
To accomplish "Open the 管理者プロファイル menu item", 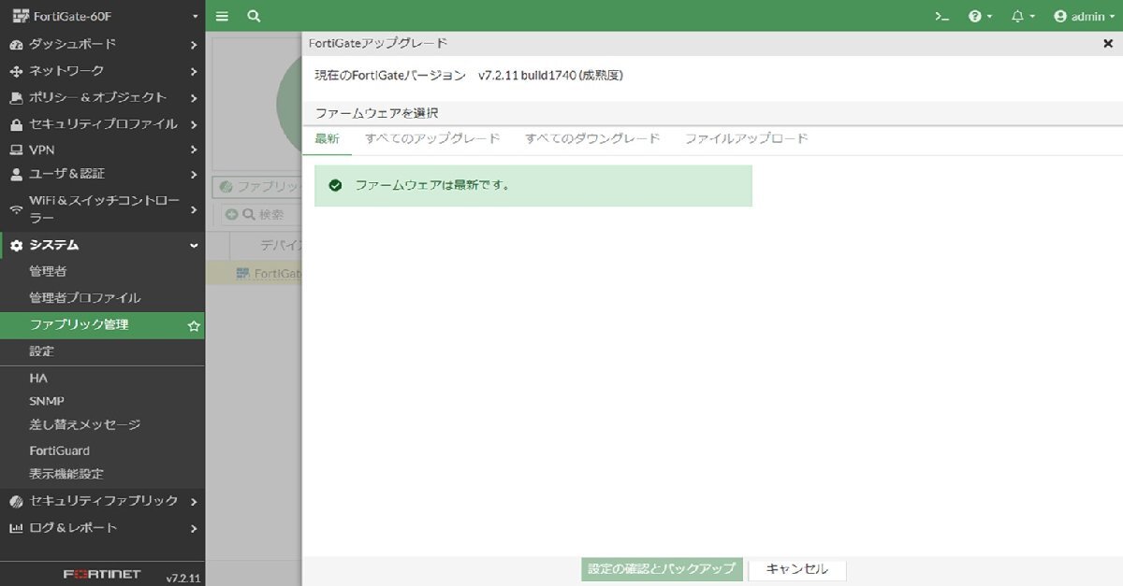I will [84, 298].
